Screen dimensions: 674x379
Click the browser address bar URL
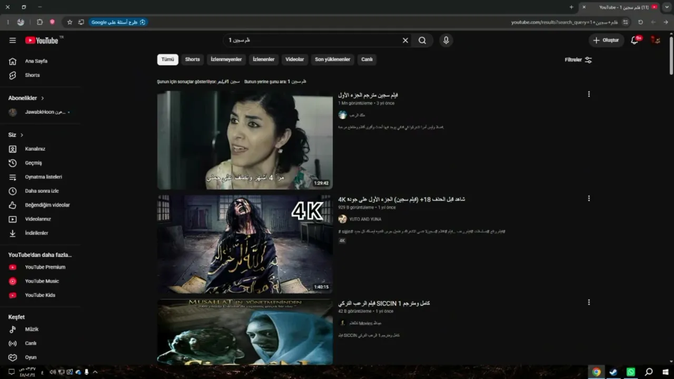point(565,22)
